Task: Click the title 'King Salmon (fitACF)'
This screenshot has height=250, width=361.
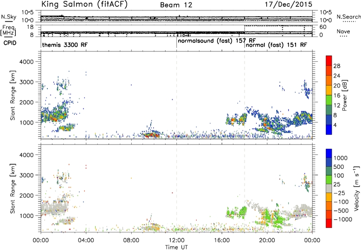Action: coord(84,5)
